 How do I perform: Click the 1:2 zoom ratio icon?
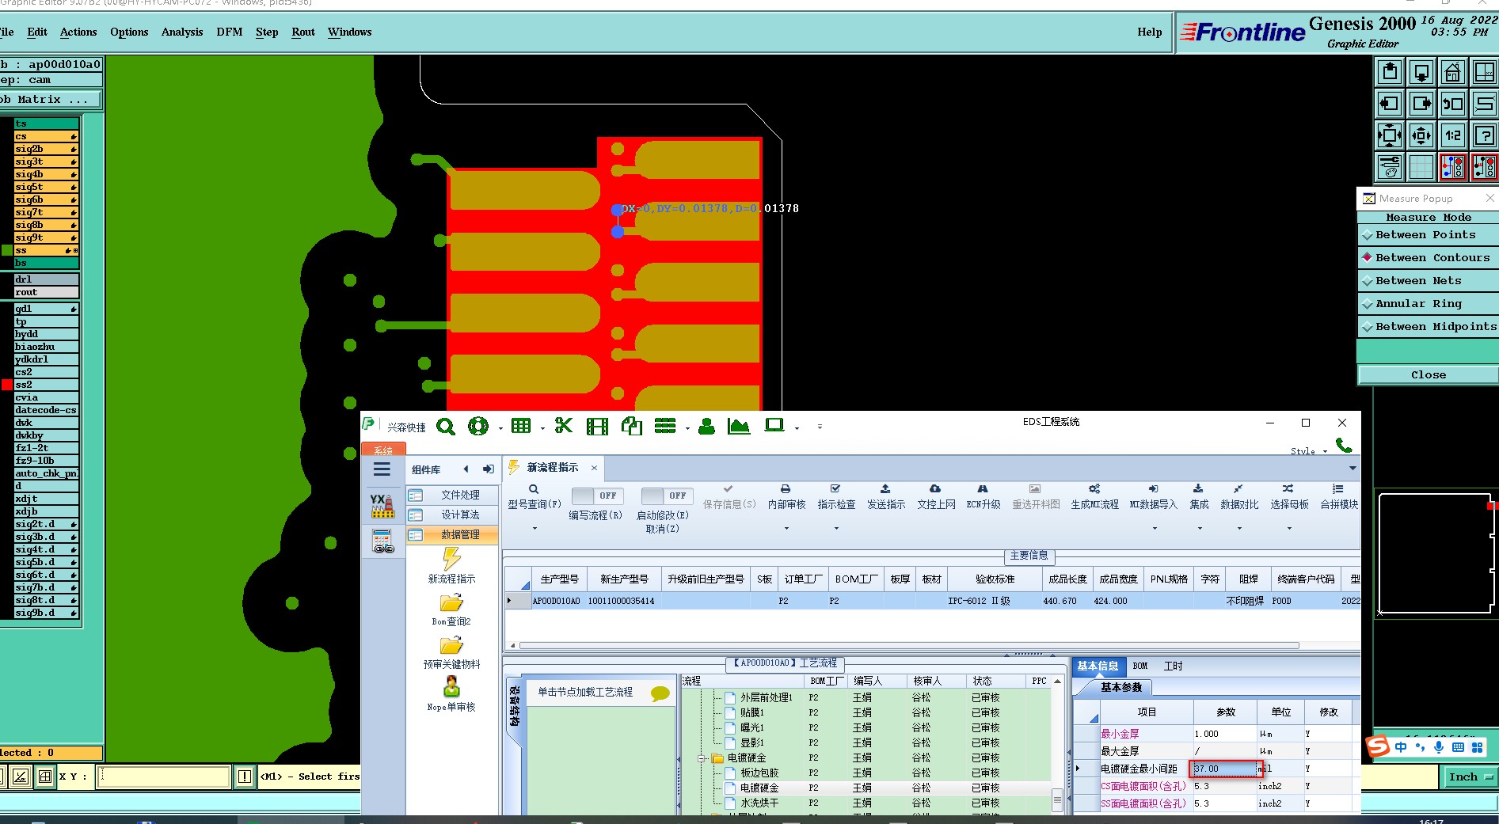click(1453, 135)
